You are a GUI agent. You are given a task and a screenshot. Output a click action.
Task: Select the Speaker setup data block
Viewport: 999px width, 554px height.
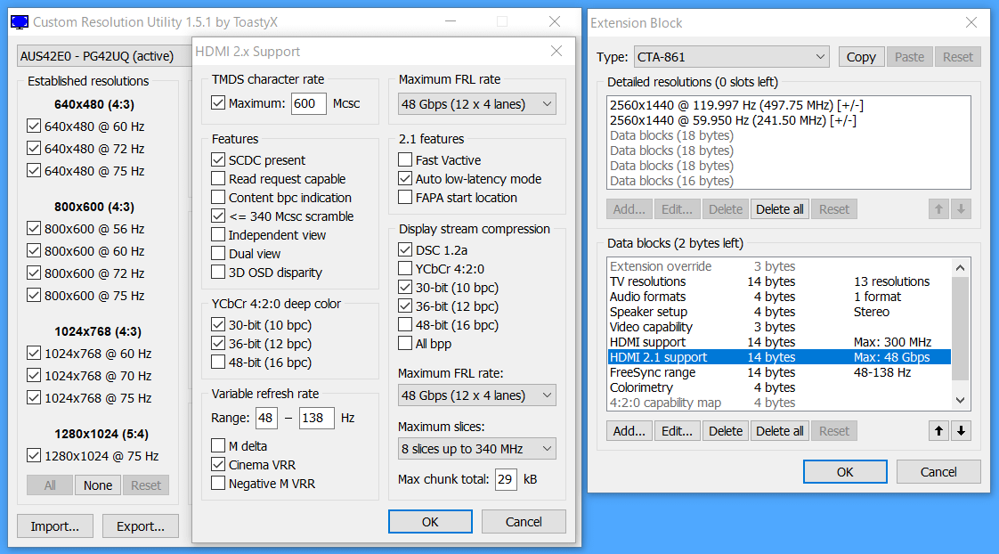click(x=780, y=312)
